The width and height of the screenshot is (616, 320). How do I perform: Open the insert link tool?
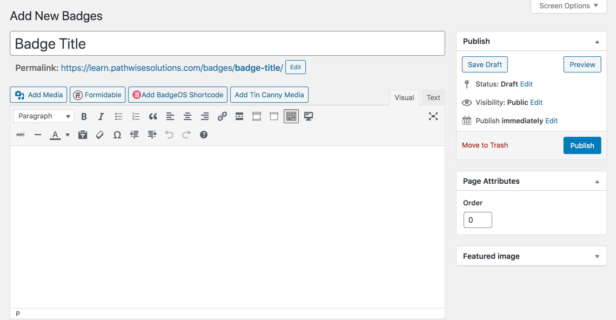click(x=222, y=116)
